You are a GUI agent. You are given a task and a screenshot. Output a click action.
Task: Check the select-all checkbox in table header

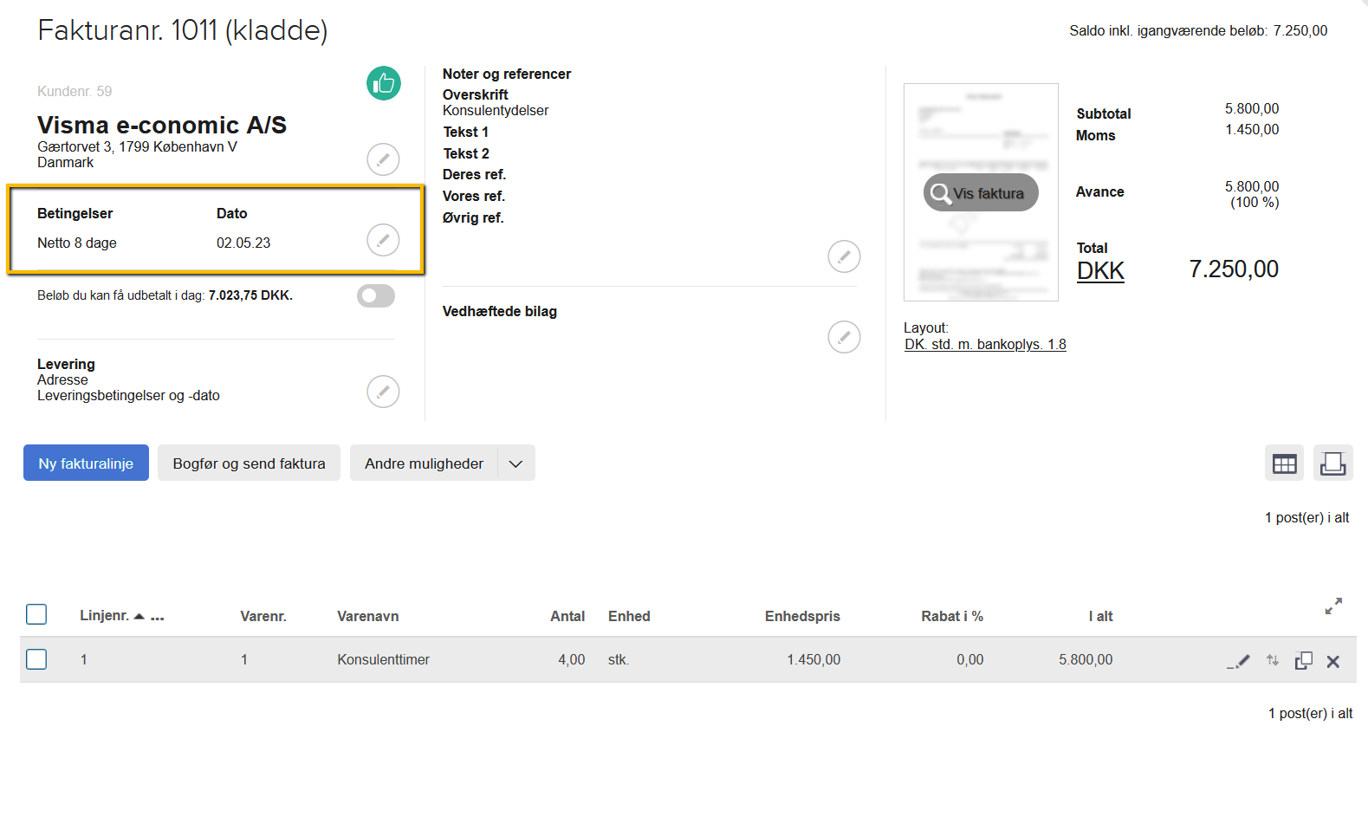tap(36, 614)
